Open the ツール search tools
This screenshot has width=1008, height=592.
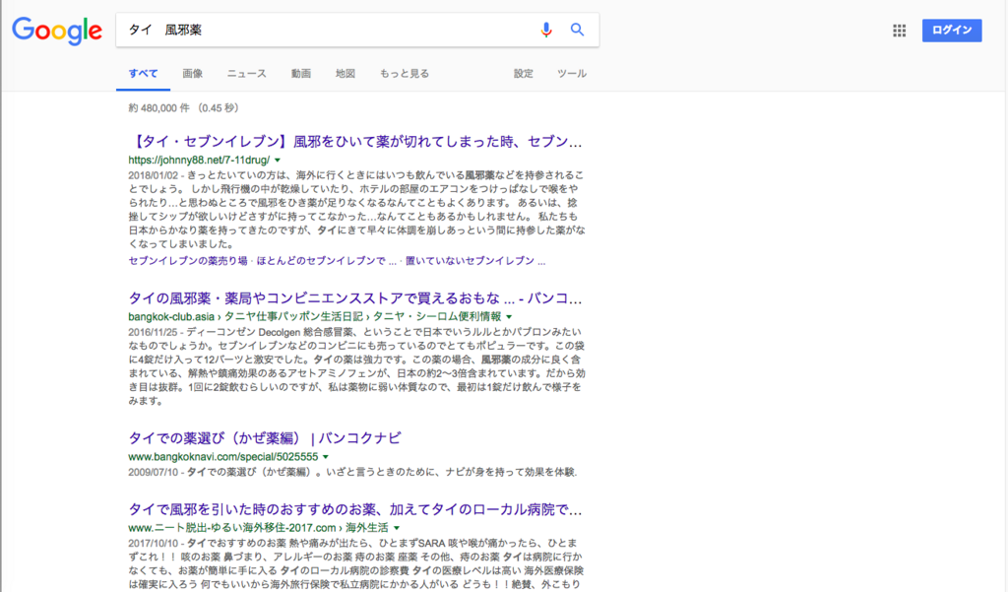(x=572, y=73)
